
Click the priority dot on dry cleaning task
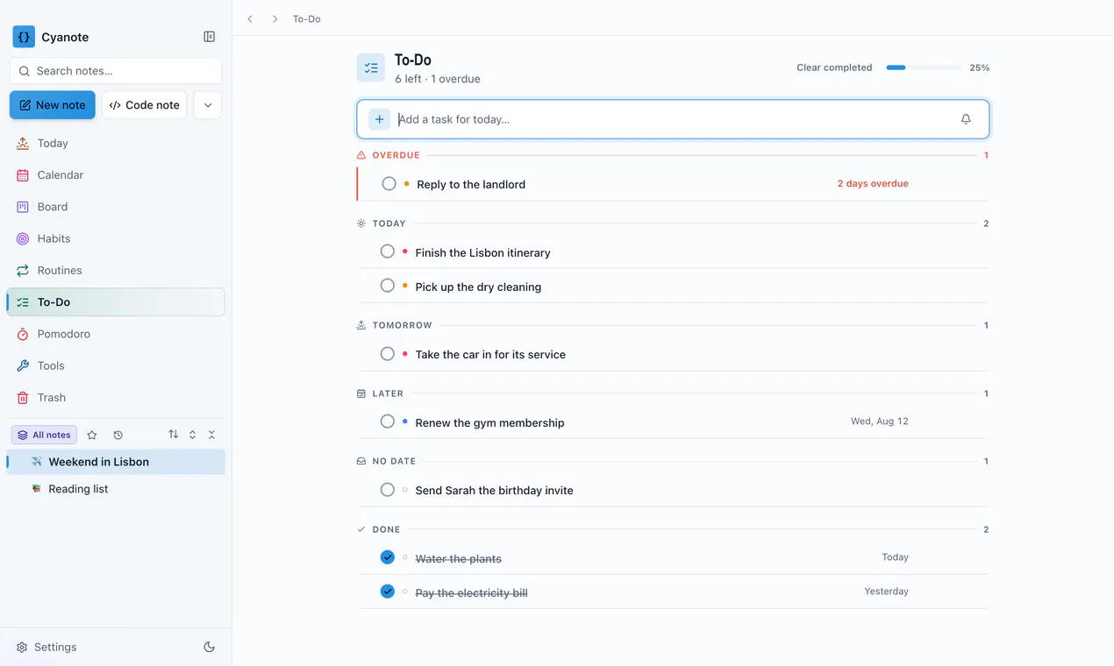point(404,286)
